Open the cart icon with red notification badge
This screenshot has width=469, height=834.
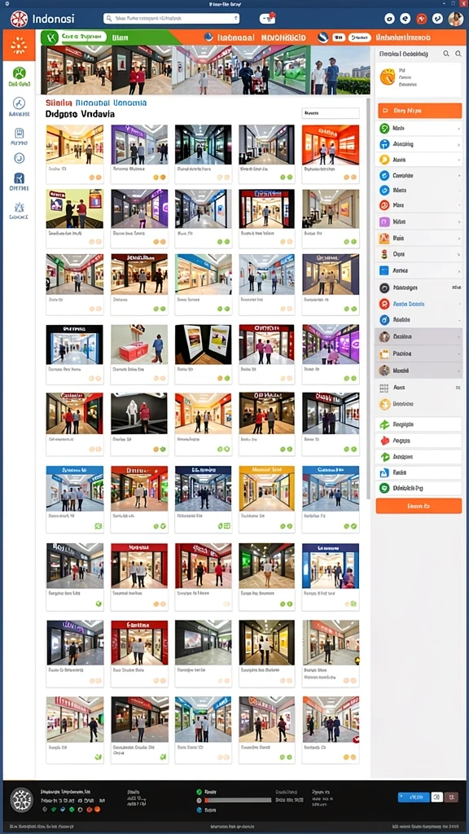(x=267, y=19)
